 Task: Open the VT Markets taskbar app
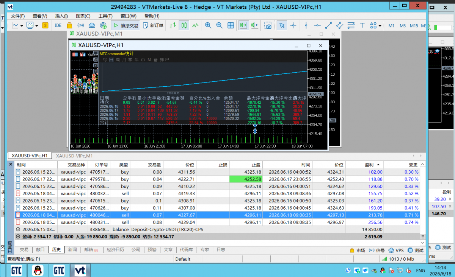[x=80, y=270]
